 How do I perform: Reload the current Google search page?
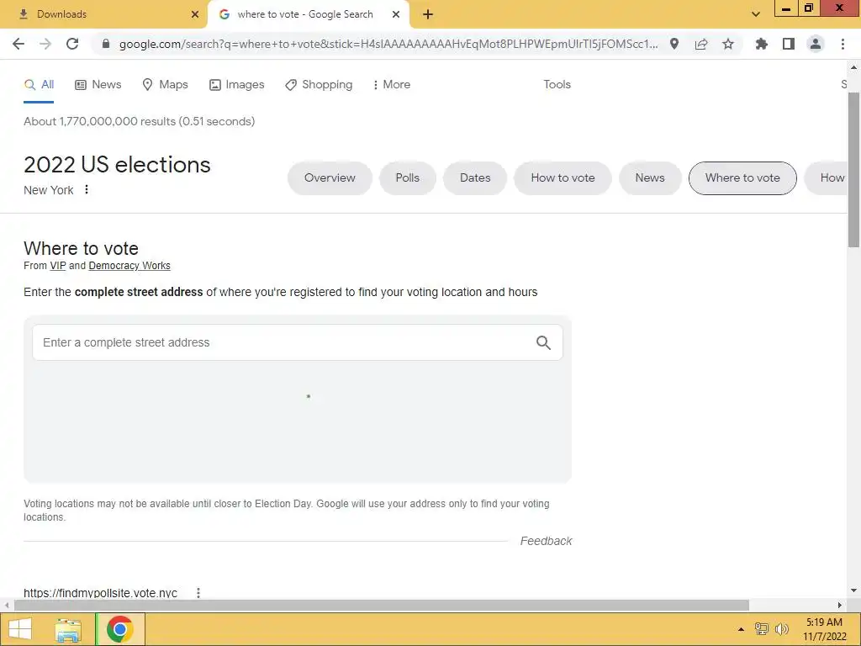(x=72, y=44)
